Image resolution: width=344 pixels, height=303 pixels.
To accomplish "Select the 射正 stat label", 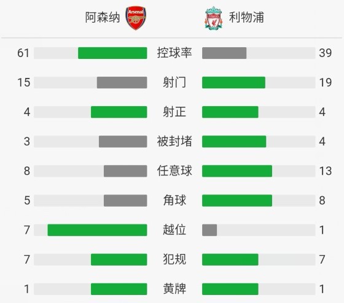I will coord(174,112).
